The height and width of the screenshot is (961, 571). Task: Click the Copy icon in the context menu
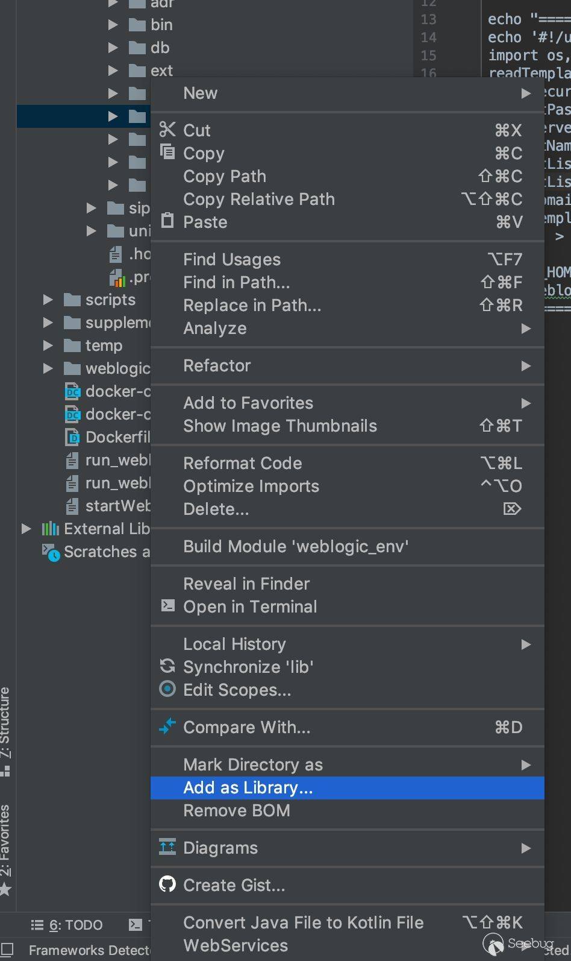[167, 152]
